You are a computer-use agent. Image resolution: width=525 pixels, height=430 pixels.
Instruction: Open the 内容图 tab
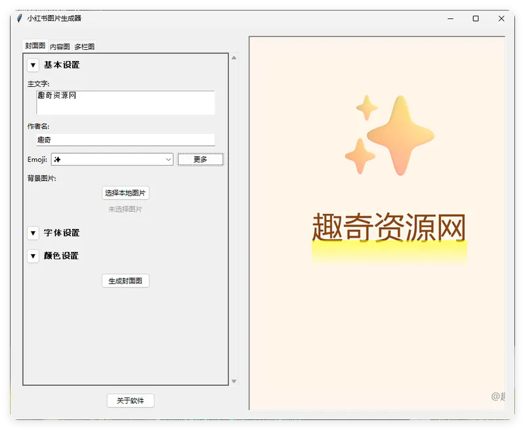[60, 47]
